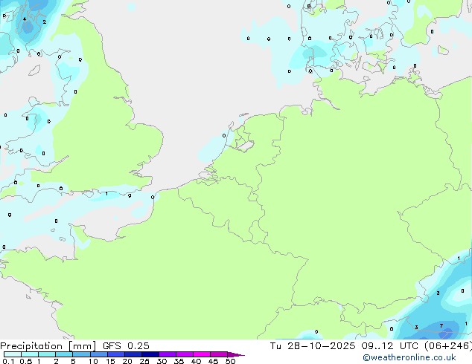The height and width of the screenshot is (364, 472).
Task: Click the legend swatch between 15 and 20
Action: click(116, 354)
